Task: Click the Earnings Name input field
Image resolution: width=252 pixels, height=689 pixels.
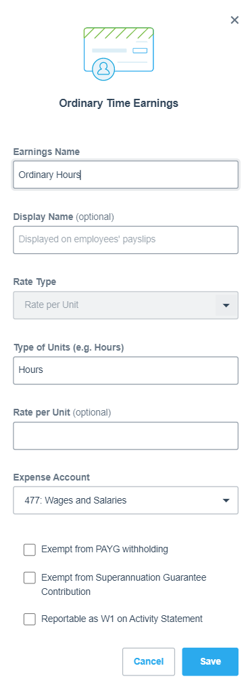Action: tap(126, 175)
